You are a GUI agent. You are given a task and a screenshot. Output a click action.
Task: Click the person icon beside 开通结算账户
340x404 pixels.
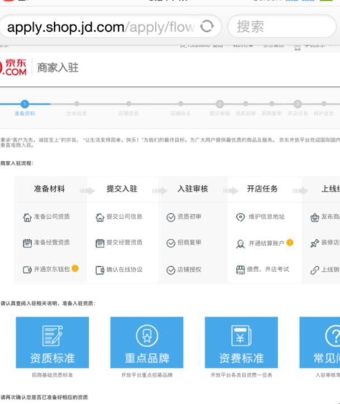coord(241,244)
